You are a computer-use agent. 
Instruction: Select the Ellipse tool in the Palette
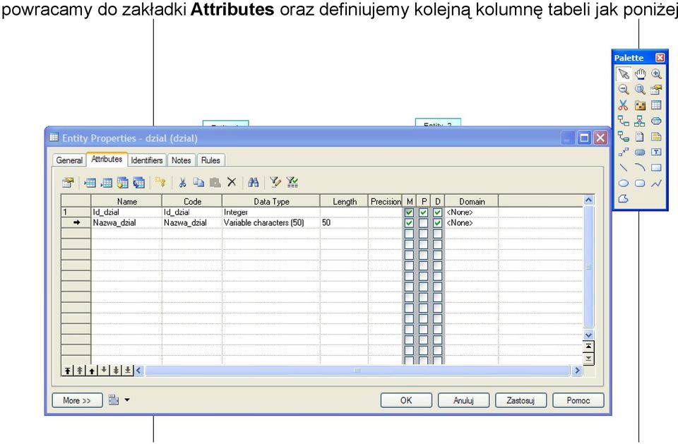coord(623,184)
